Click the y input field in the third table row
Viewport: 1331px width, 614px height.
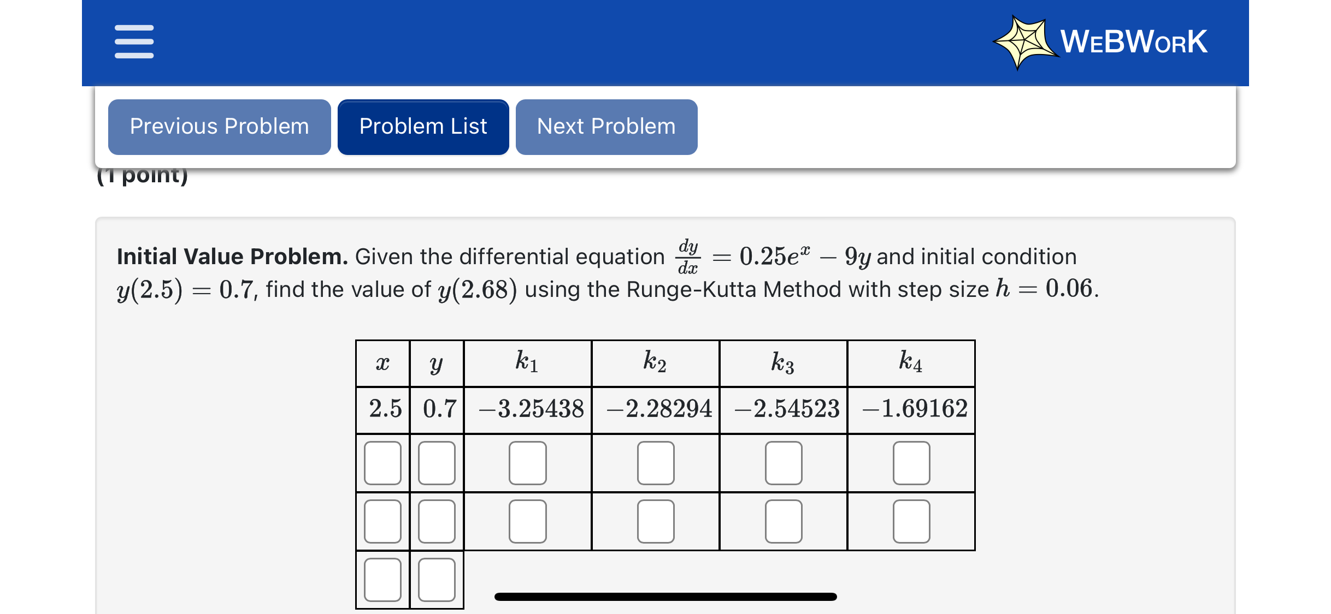click(x=435, y=522)
